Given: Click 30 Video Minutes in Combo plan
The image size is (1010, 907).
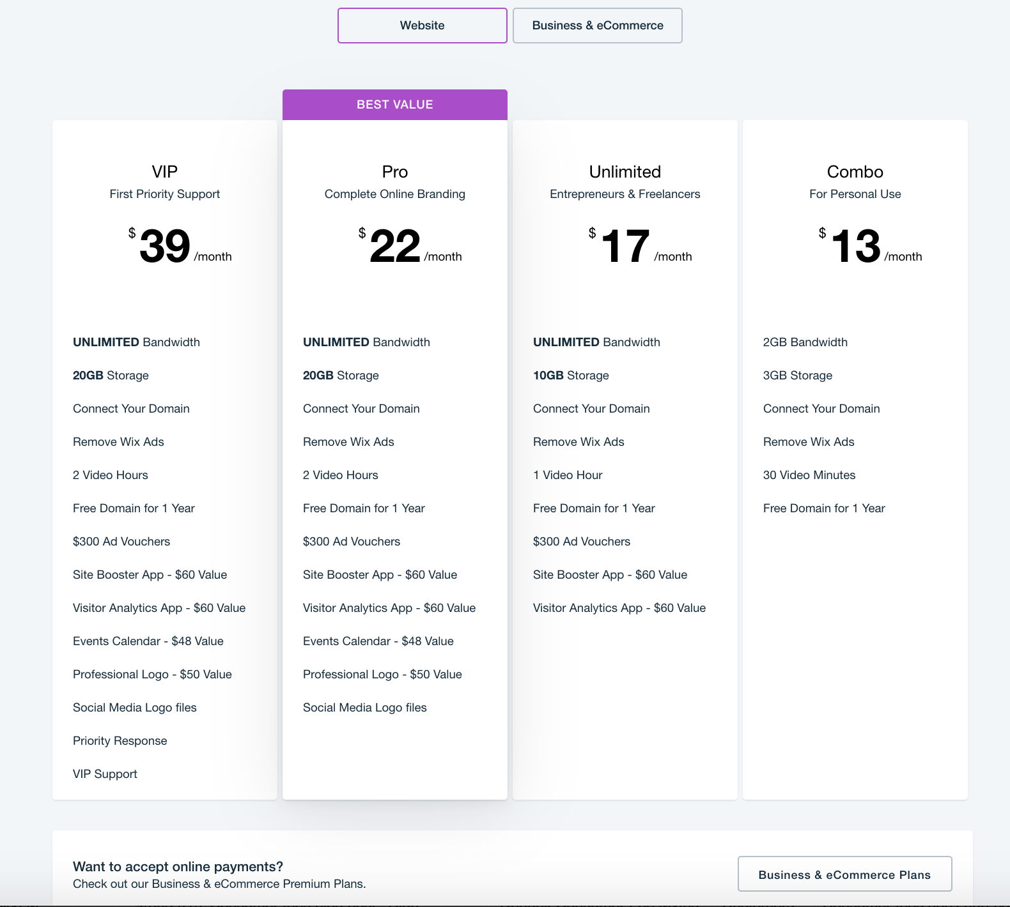Looking at the screenshot, I should tap(809, 475).
